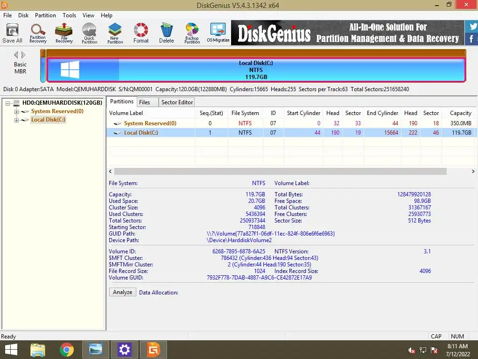478x359 pixels.
Task: Launch Chrome from the taskbar
Action: pos(66,350)
